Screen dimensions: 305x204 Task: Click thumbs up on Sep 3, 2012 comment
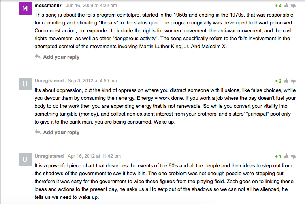(286, 81)
